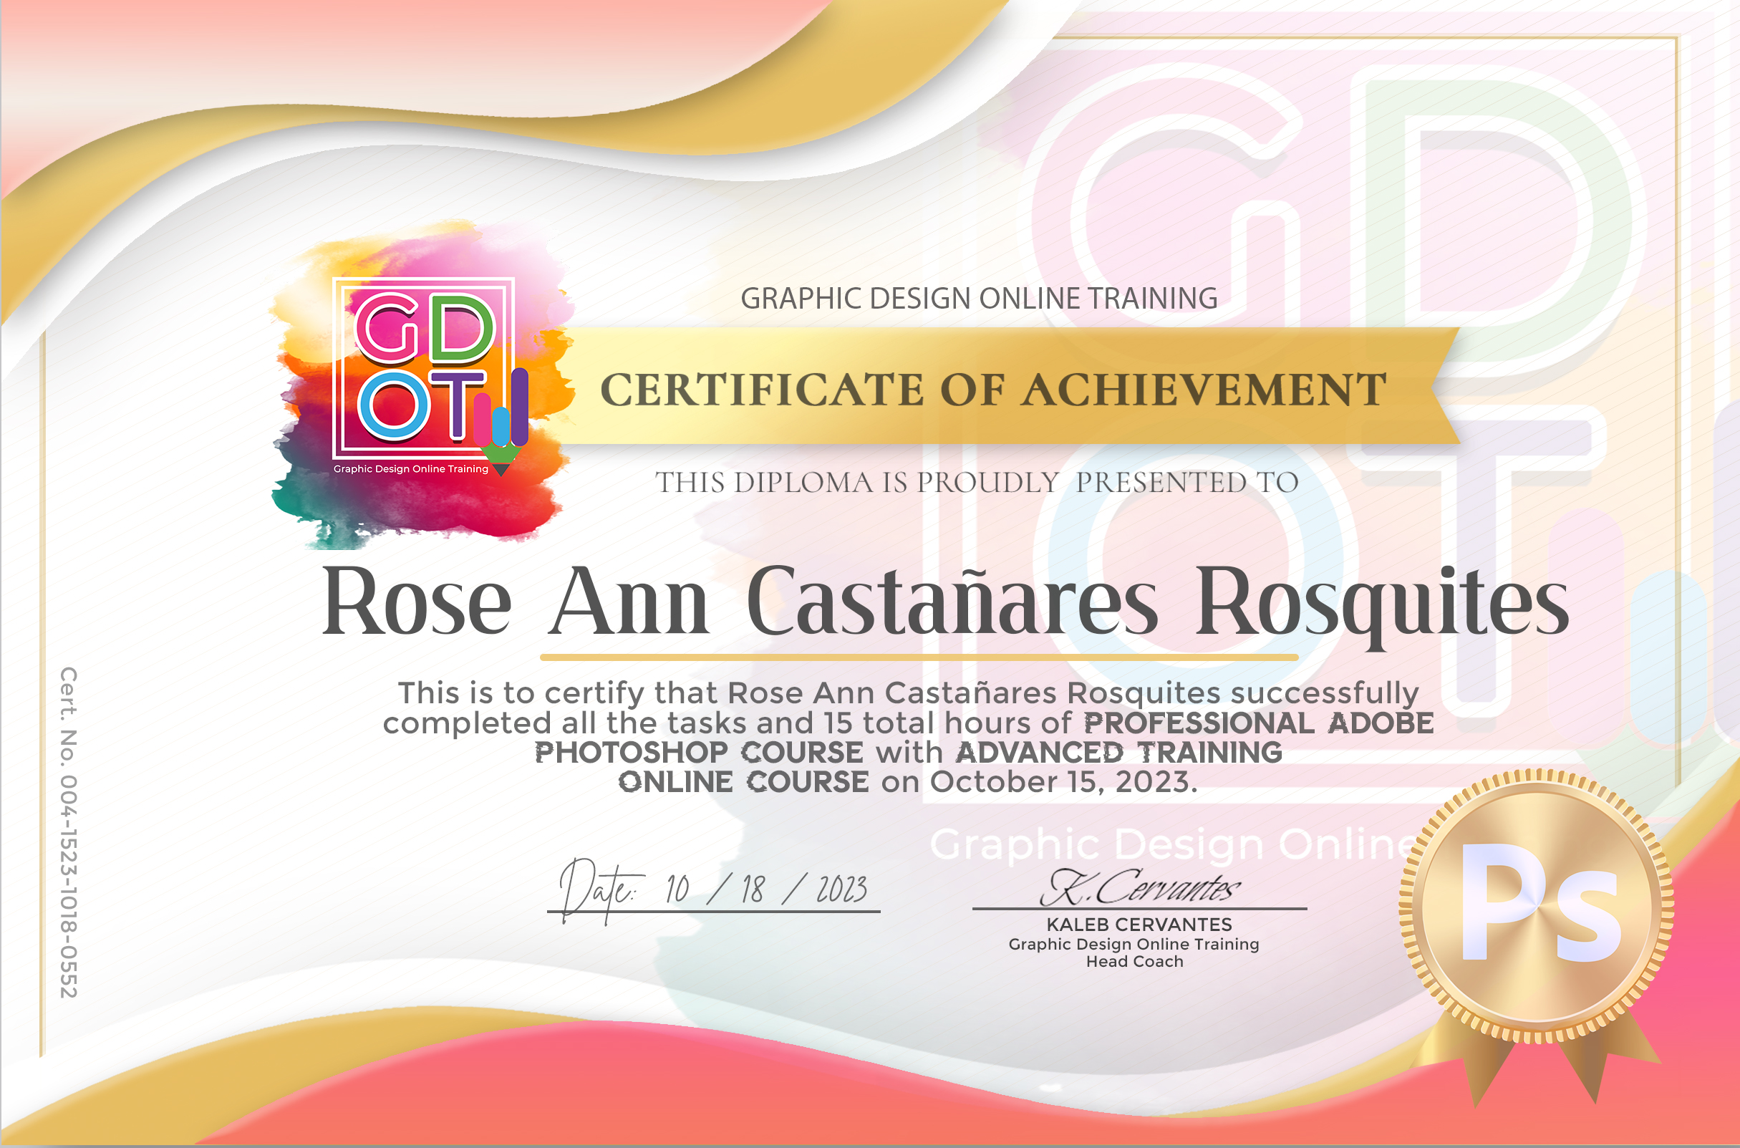Click the vertical certificate number text
This screenshot has width=1740, height=1148.
coord(69,831)
